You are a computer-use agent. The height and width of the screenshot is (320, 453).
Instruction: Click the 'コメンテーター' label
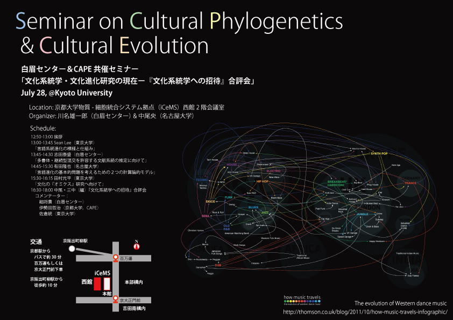click(x=52, y=196)
